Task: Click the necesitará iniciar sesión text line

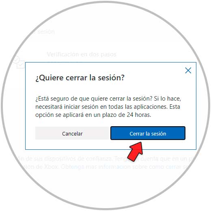Action: tap(108, 107)
